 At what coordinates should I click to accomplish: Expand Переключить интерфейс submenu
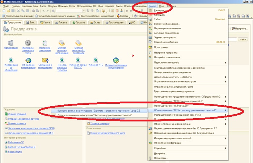[x=226, y=63]
